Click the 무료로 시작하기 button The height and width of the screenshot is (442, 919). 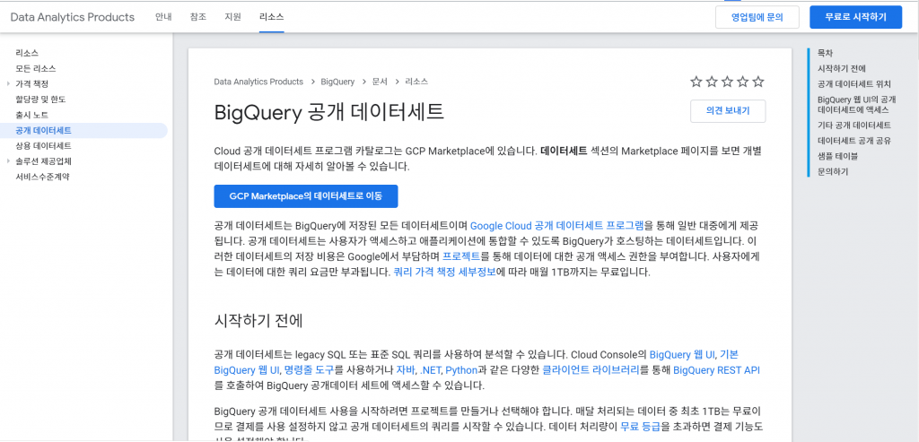pos(855,17)
